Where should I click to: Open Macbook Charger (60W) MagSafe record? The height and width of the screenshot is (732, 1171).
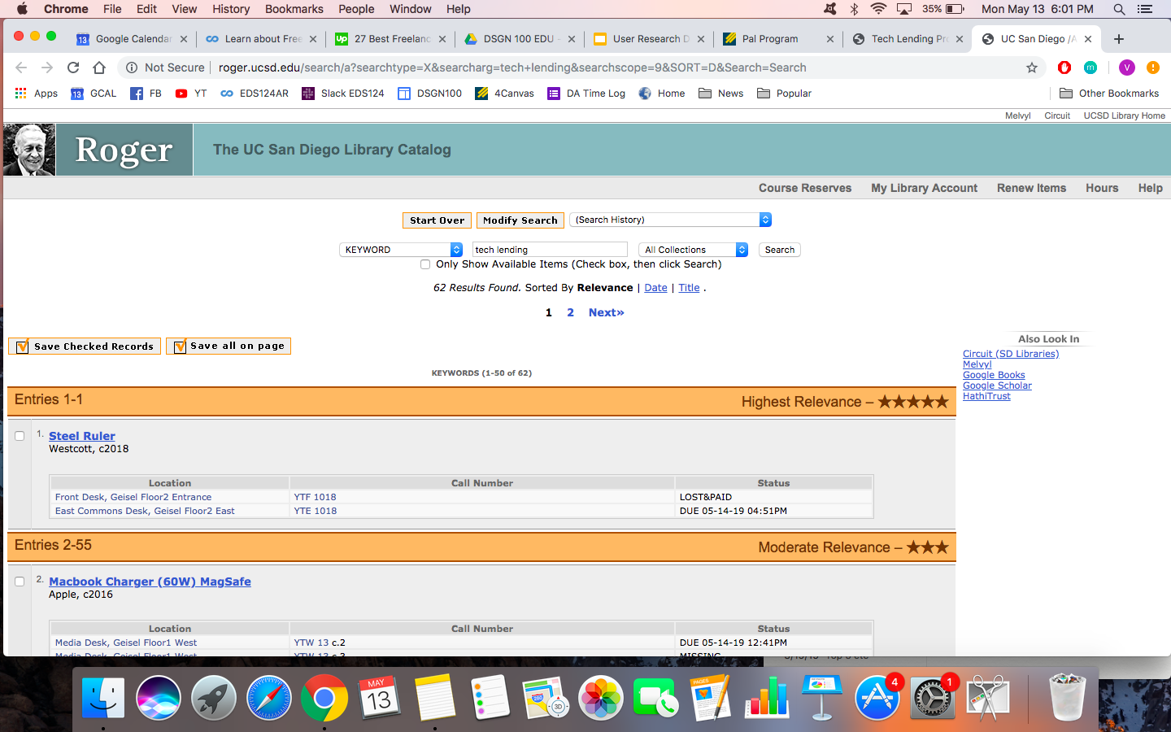coord(150,582)
